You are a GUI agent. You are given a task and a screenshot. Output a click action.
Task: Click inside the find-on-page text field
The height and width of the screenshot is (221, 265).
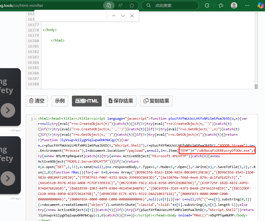click(71, 16)
